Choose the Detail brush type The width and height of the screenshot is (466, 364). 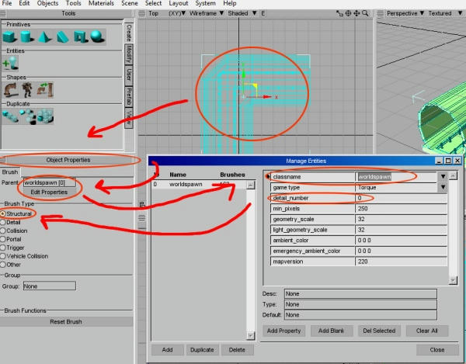pos(5,221)
